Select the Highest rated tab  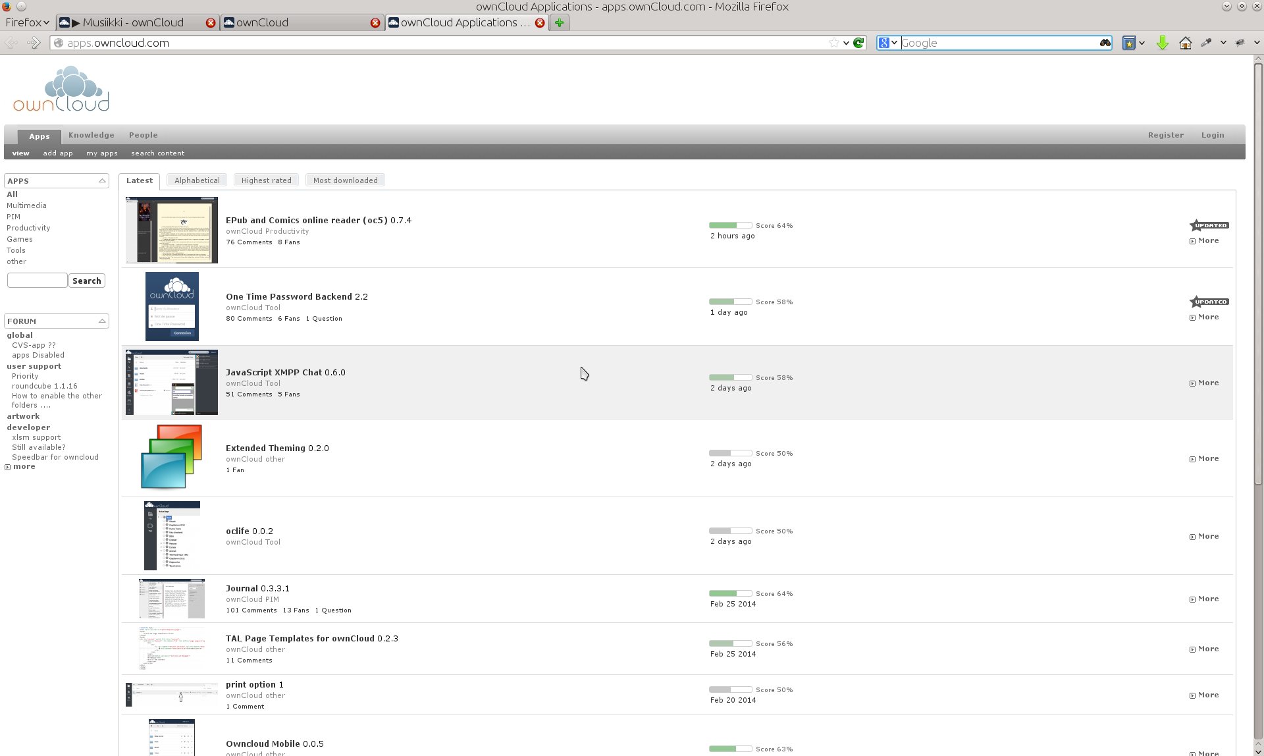click(266, 180)
